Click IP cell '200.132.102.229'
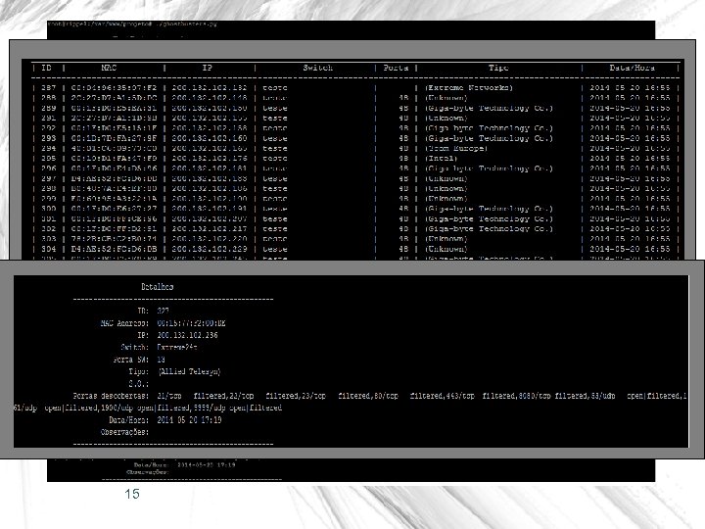Screen dimensions: 705x529 click(210, 249)
